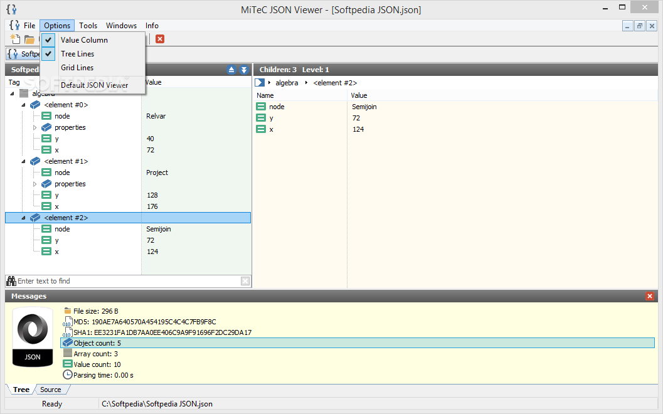Image resolution: width=663 pixels, height=414 pixels.
Task: Click algebra in the breadcrumb path
Action: tap(287, 83)
